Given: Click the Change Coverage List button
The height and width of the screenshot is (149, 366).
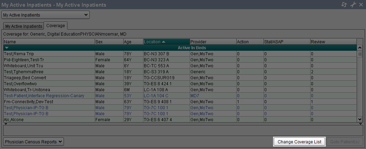Looking at the screenshot, I should (x=299, y=142).
